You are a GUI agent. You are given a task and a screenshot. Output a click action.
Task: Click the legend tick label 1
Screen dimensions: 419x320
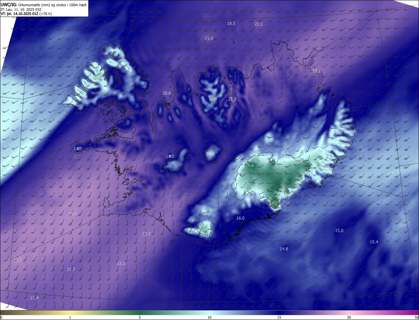click(70, 318)
